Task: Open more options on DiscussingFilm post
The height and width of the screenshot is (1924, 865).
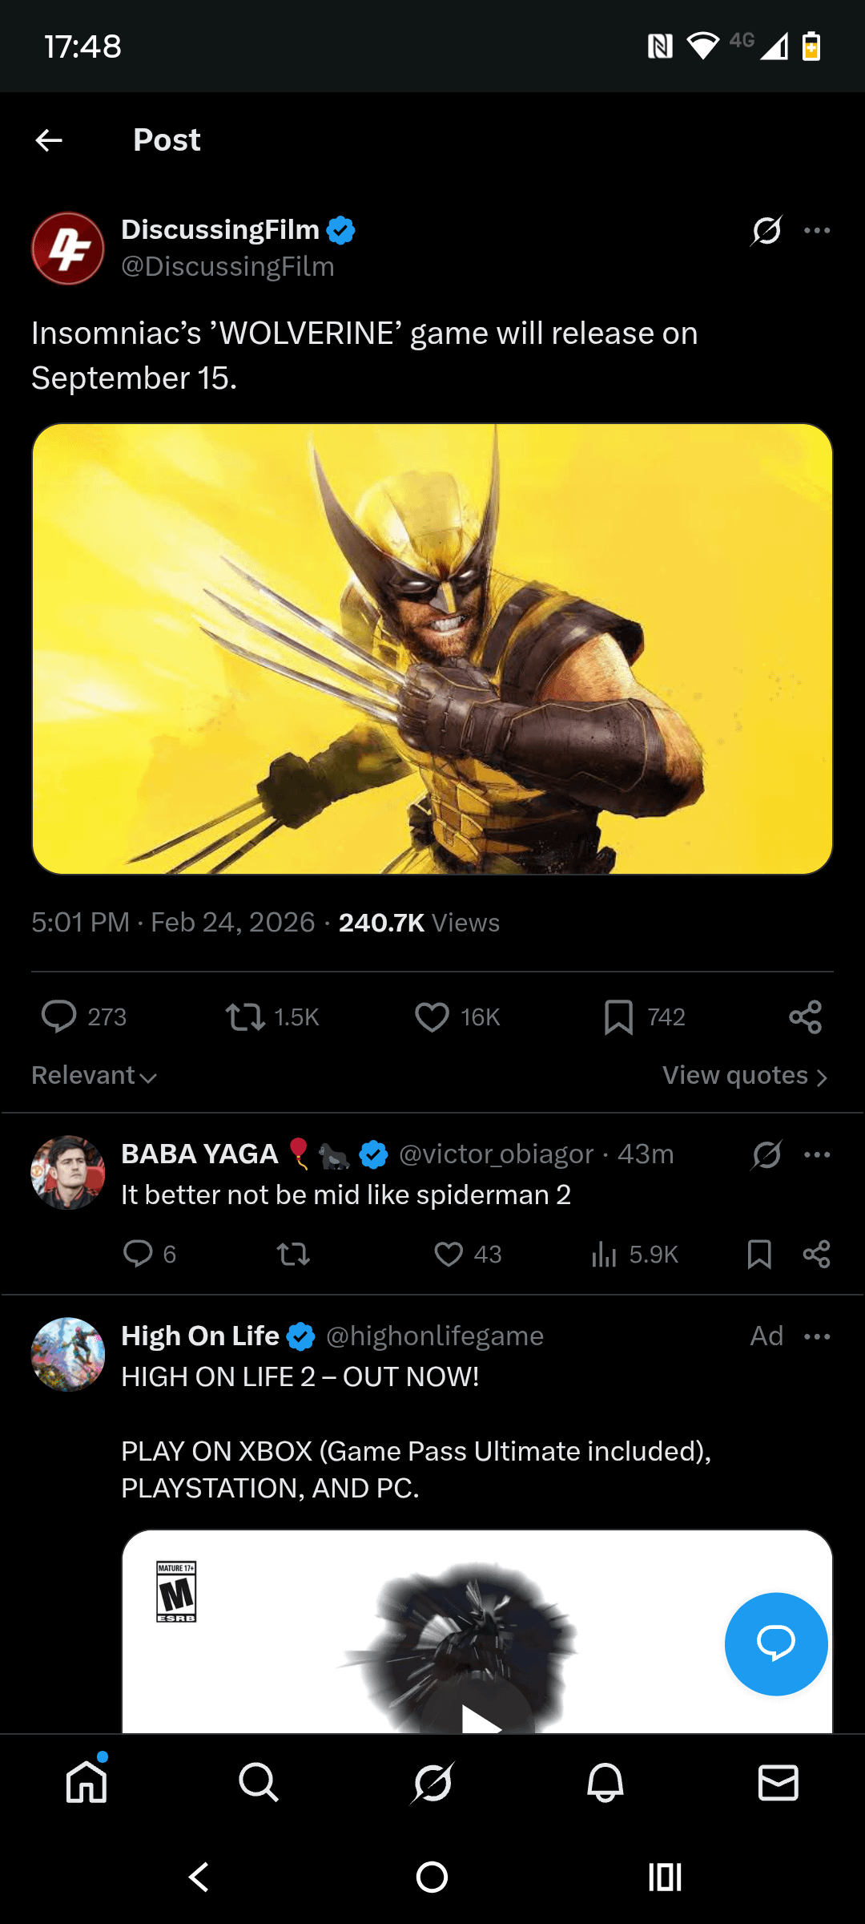Action: point(817,231)
